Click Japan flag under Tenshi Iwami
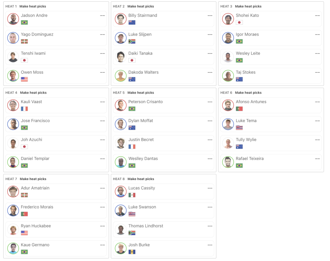 24,60
